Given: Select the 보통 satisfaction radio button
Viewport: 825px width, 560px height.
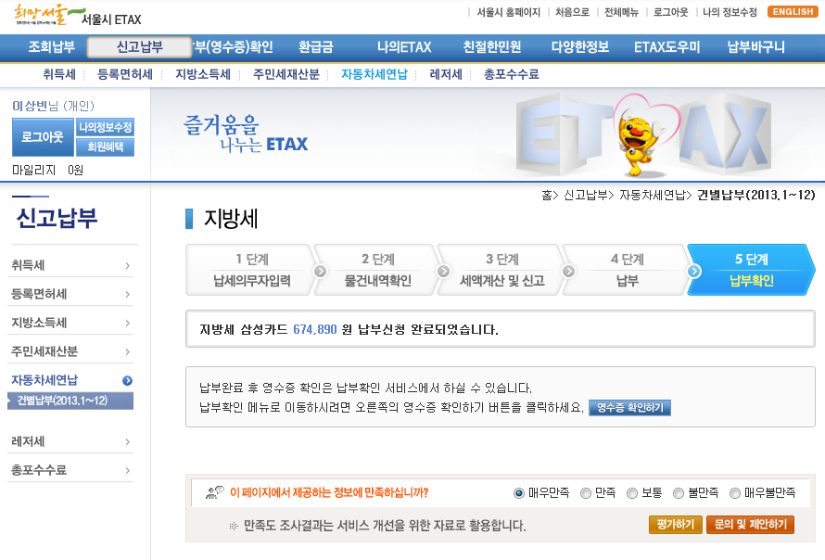Looking at the screenshot, I should pyautogui.click(x=632, y=493).
